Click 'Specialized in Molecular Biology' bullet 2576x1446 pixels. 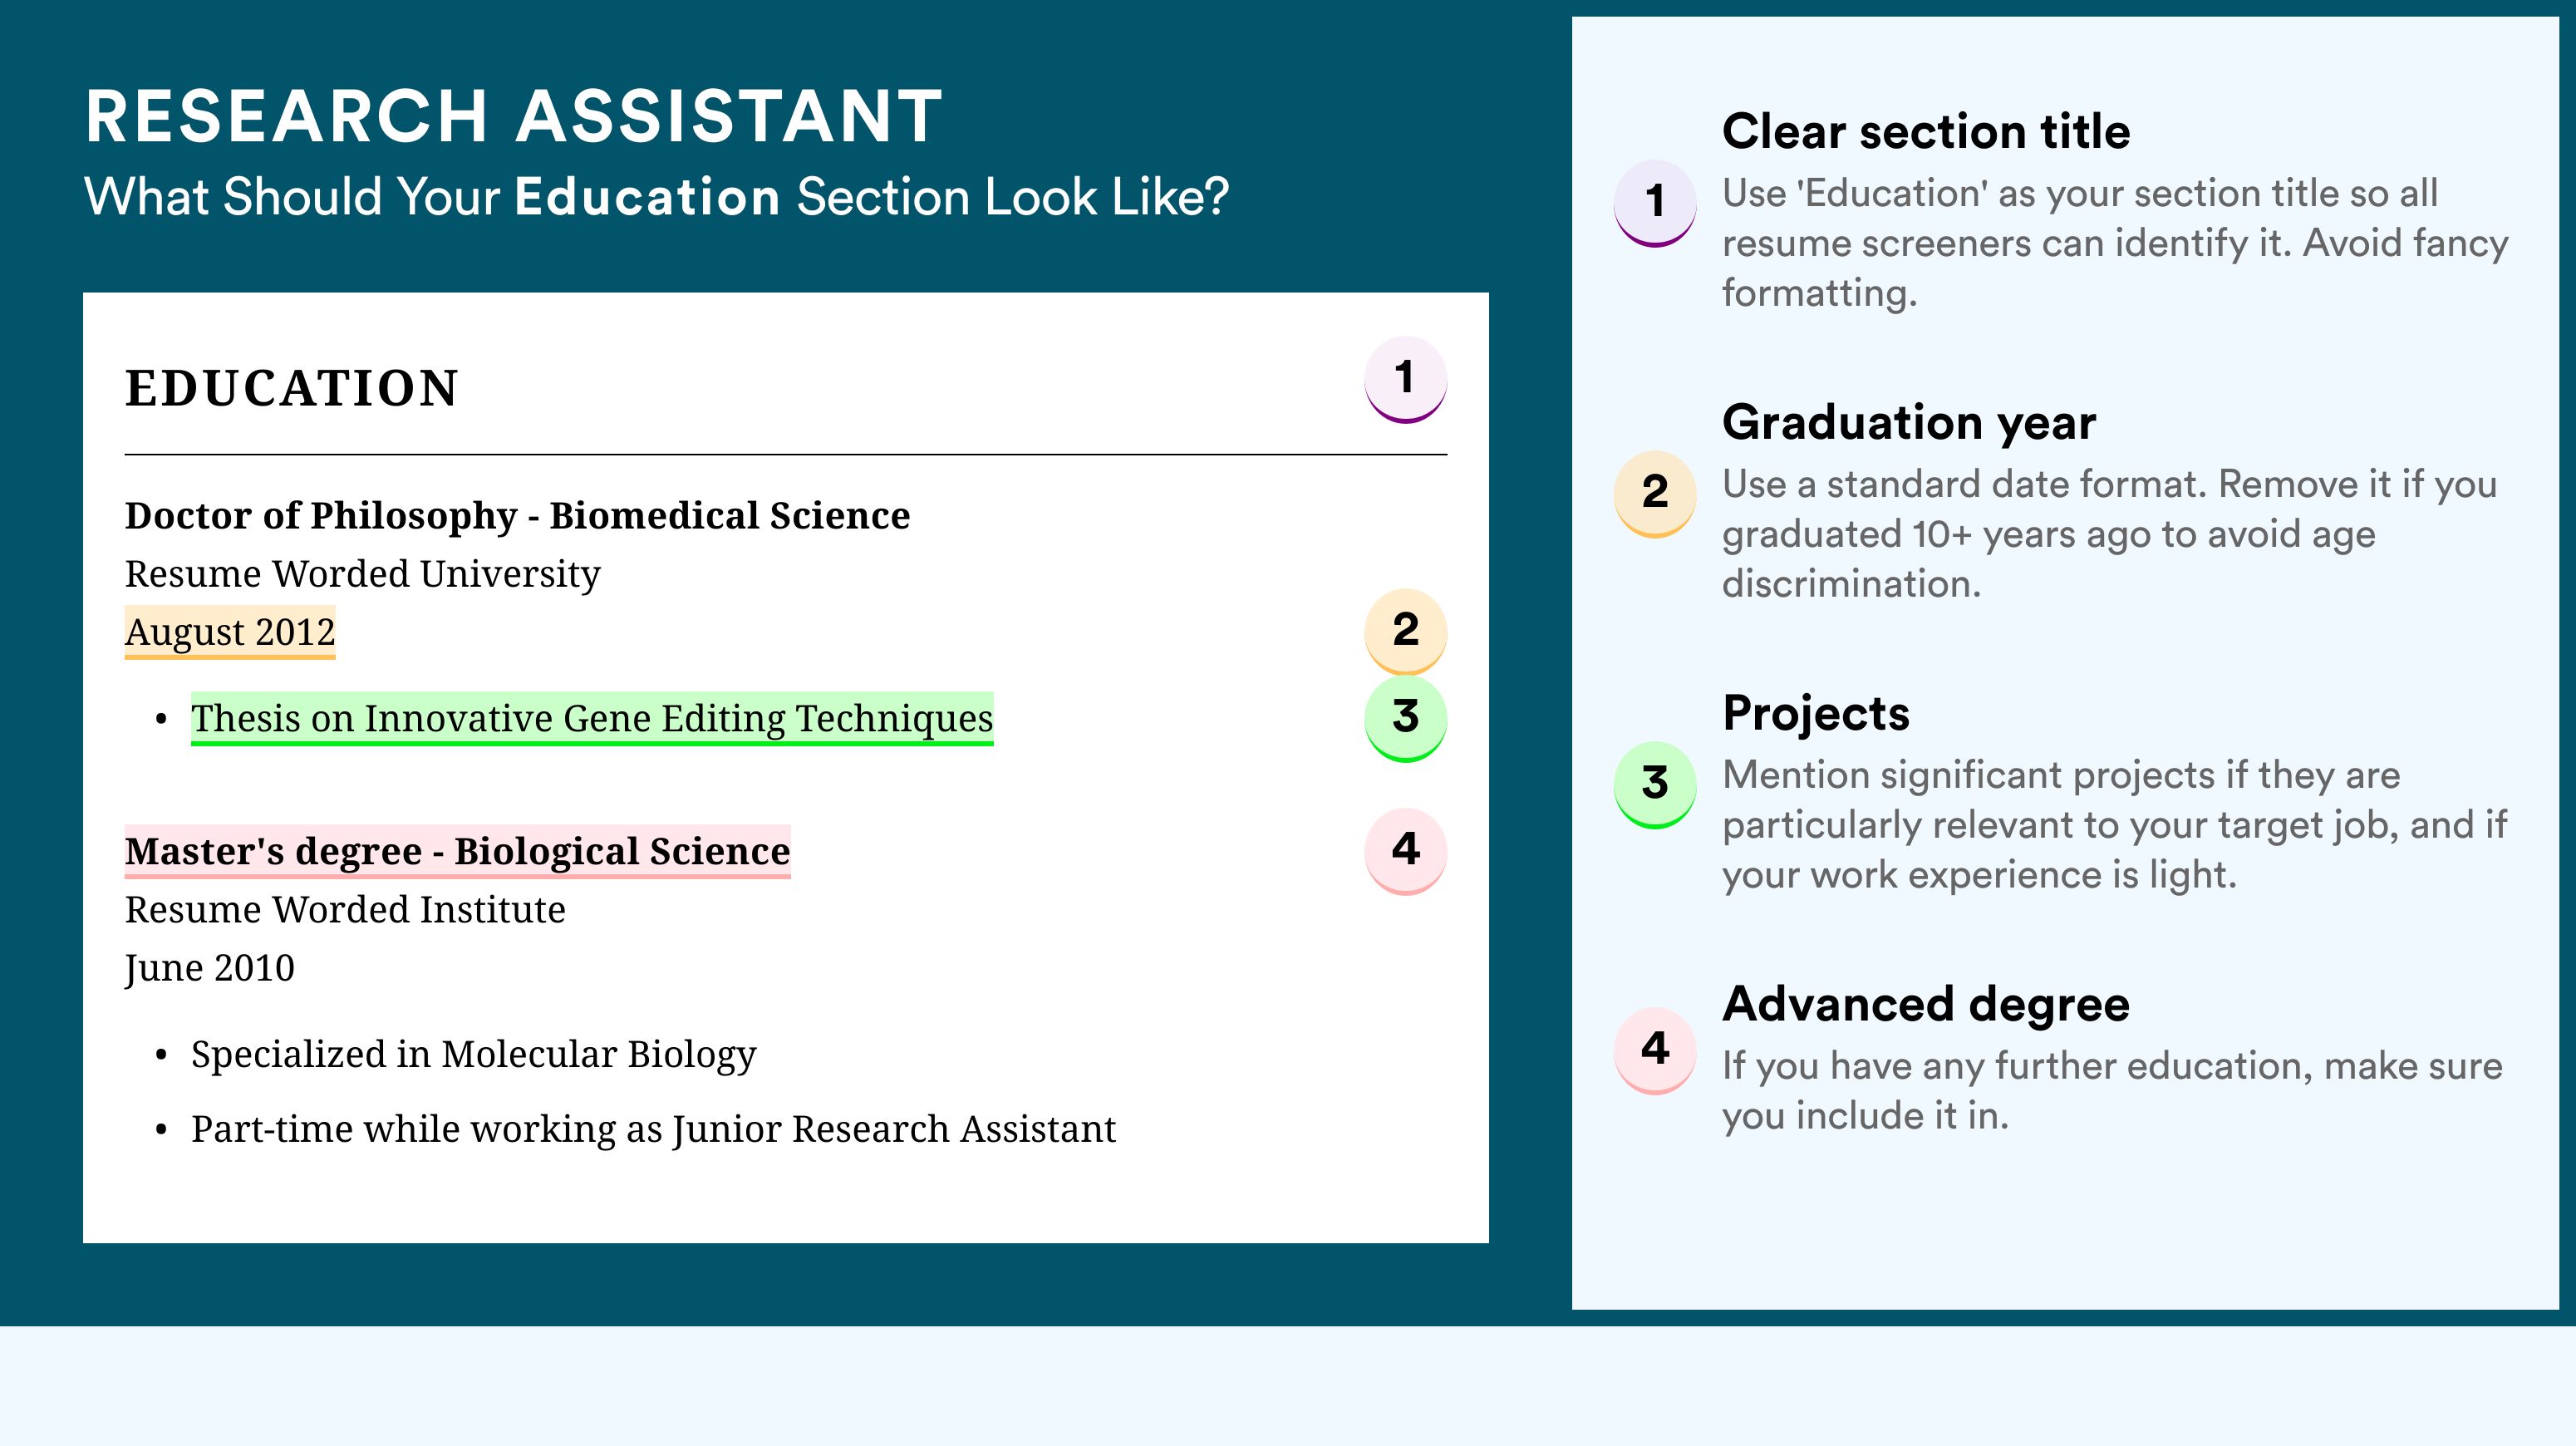point(474,1055)
